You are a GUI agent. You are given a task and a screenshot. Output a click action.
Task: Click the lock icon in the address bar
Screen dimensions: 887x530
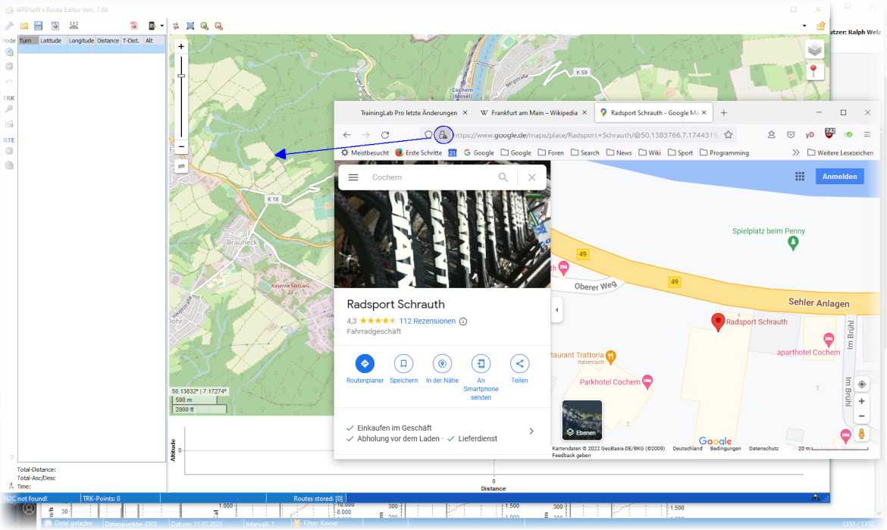[443, 135]
